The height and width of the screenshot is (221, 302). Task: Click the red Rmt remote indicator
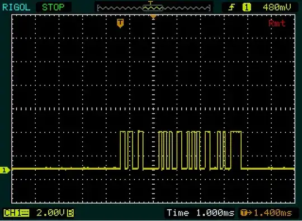click(x=277, y=23)
